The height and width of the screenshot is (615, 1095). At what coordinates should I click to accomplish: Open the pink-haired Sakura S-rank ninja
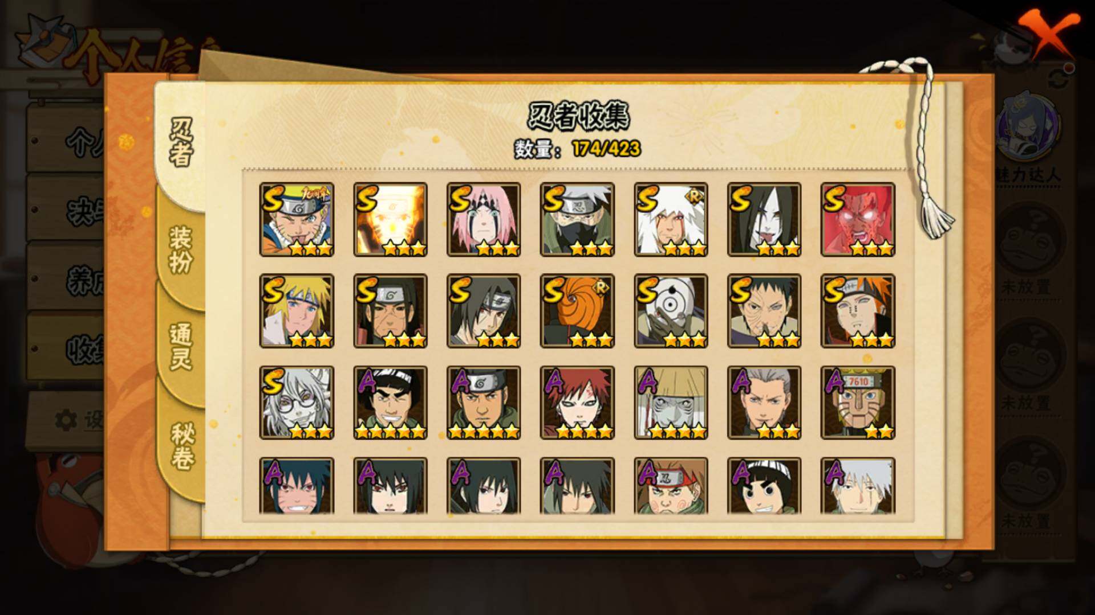tap(484, 219)
